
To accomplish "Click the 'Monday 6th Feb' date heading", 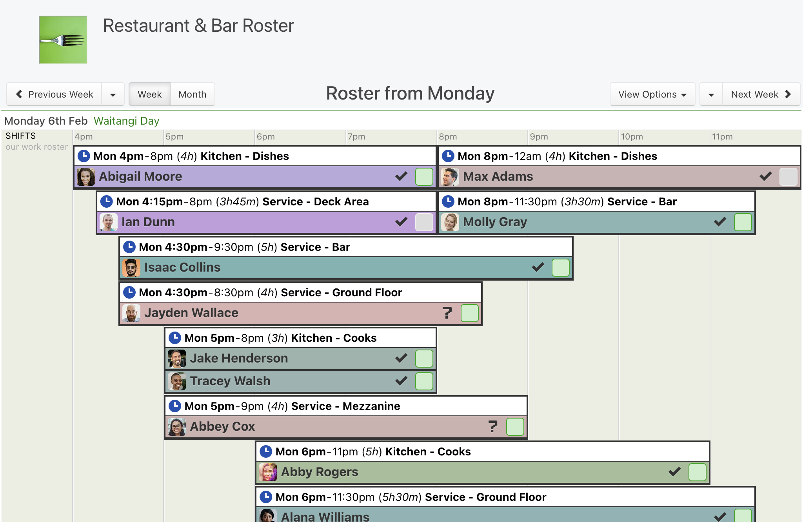I will click(45, 121).
